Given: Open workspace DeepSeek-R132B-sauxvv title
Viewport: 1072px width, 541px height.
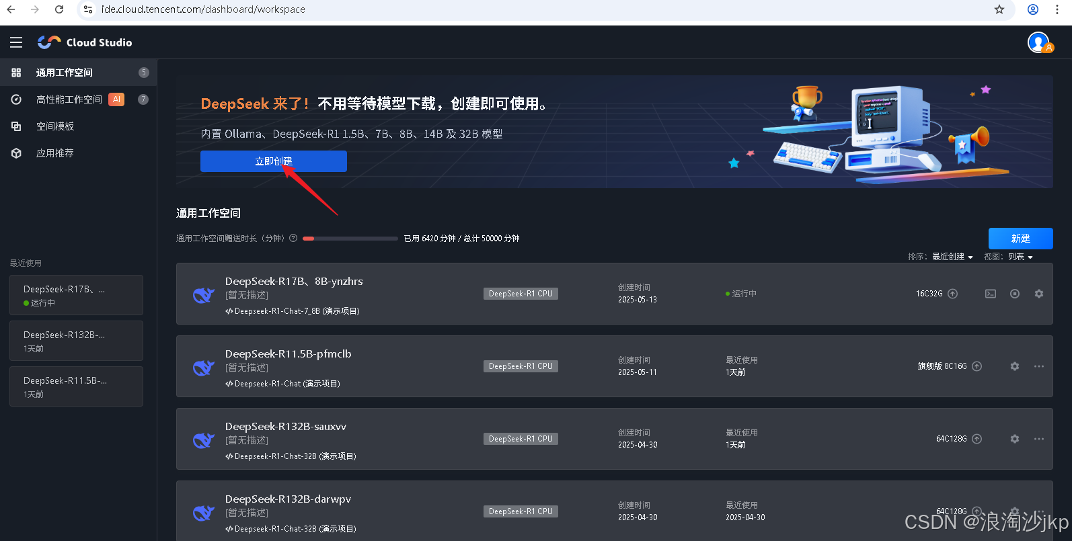Looking at the screenshot, I should pyautogui.click(x=286, y=426).
